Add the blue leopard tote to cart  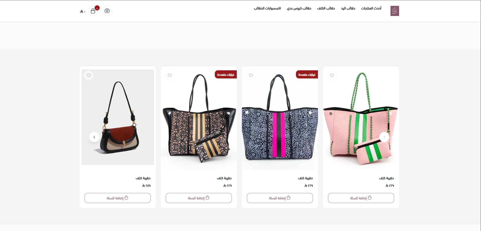point(280,198)
